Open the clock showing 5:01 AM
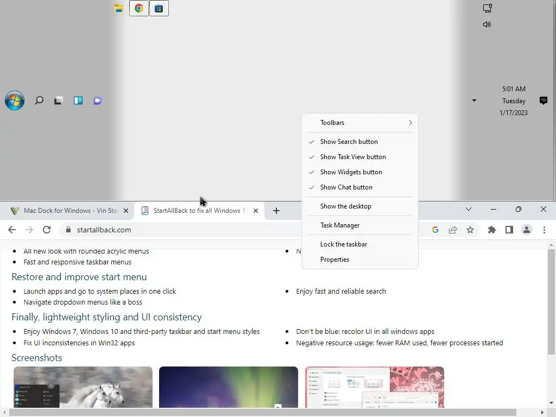 click(x=514, y=89)
